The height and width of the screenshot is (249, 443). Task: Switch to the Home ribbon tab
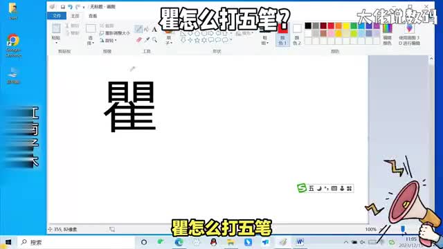(75, 16)
